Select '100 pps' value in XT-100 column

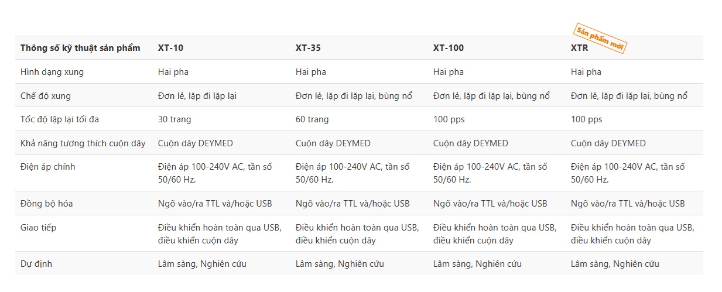point(449,119)
